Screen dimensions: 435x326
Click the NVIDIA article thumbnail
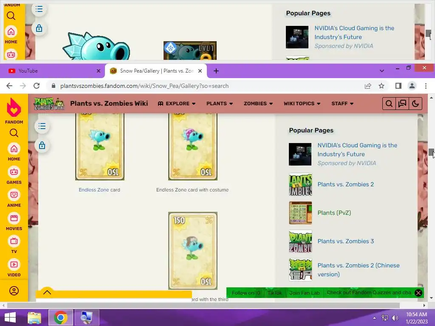pos(300,154)
